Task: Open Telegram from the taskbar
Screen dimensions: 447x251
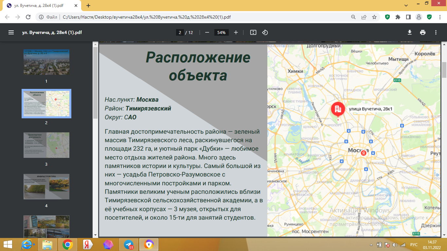Action: (129, 244)
